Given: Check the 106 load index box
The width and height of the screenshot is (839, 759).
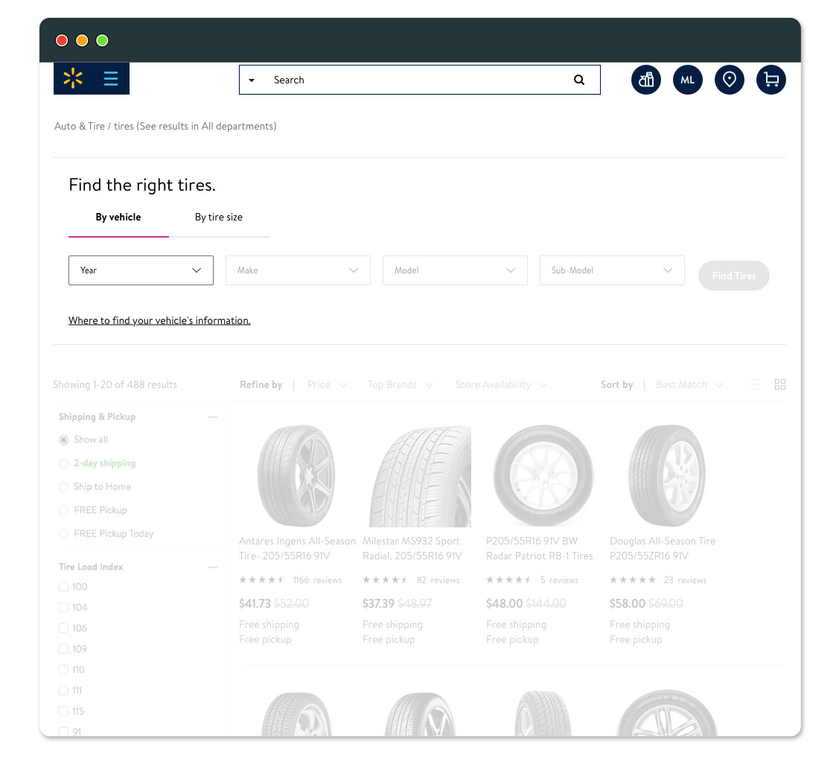Looking at the screenshot, I should [64, 629].
